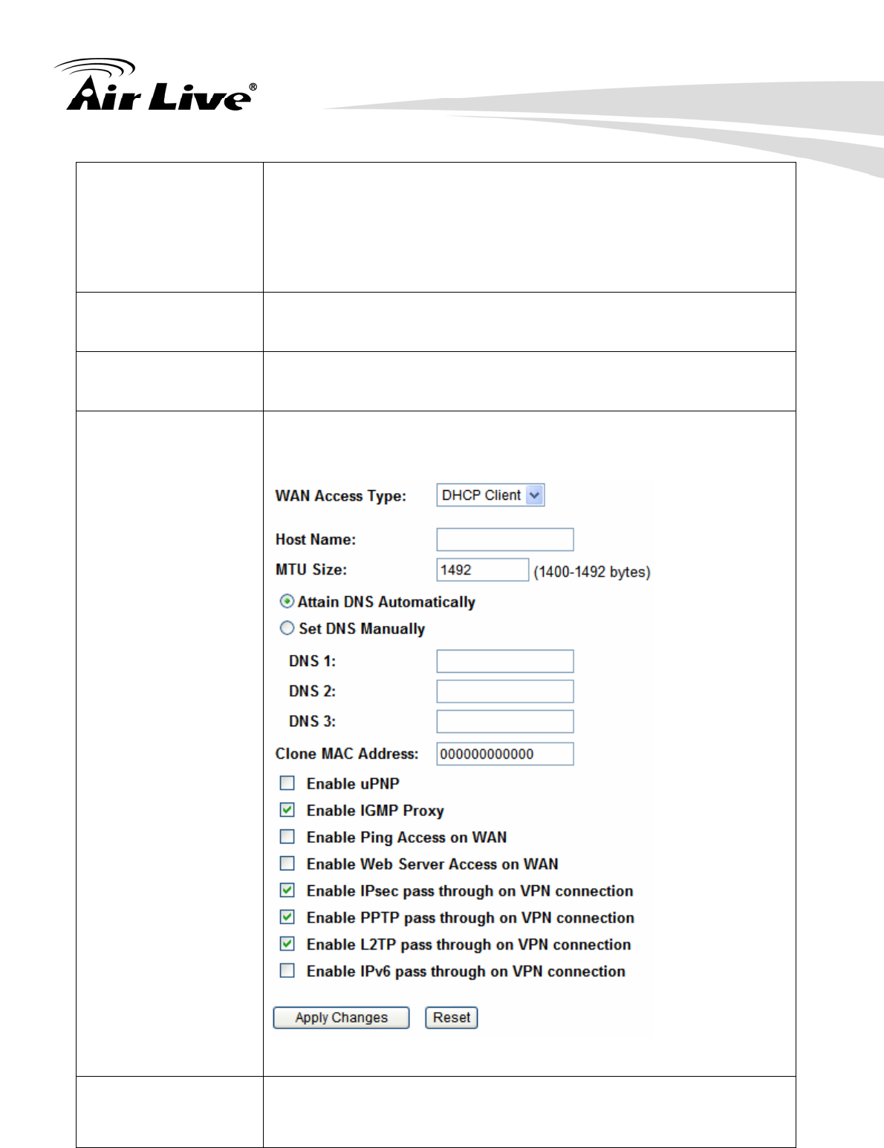This screenshot has width=884, height=1148.
Task: Click the '(1400-1492 bytes)' hint text
Action: (x=592, y=572)
